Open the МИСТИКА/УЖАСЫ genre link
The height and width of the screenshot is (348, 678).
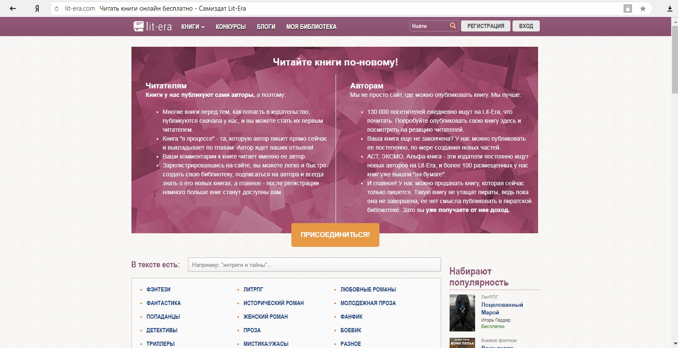[x=266, y=344]
